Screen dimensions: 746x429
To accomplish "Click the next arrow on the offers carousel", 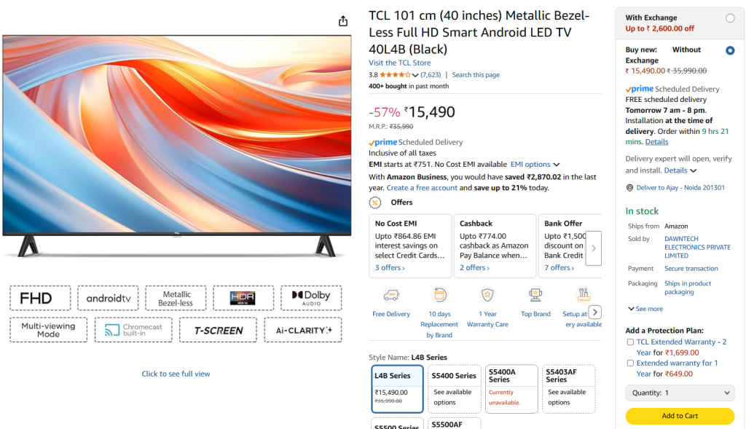I will click(593, 248).
